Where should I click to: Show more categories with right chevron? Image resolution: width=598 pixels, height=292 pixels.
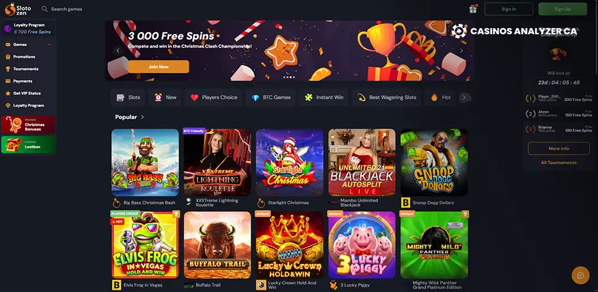(x=464, y=98)
